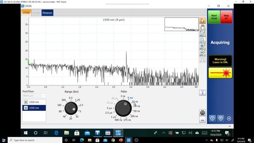Set range to 0.5 km
The image size is (254, 143).
click(71, 98)
